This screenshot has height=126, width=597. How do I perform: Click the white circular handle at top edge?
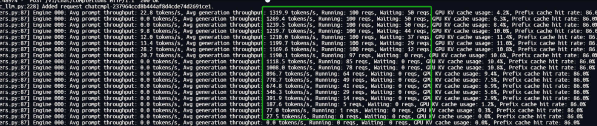[x=267, y=1]
